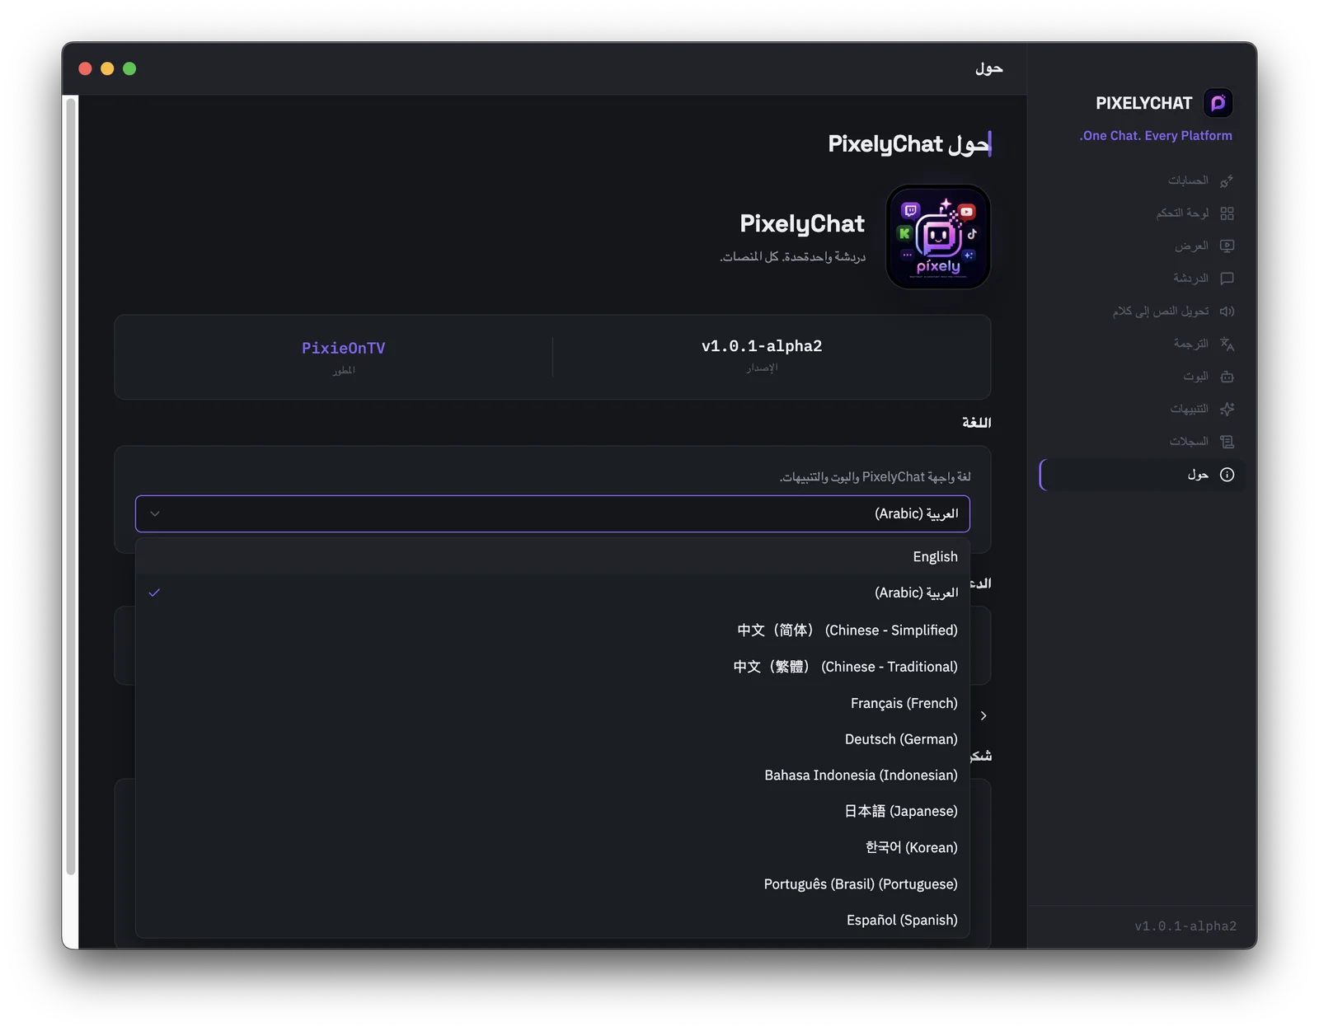Open the Overlay (العرض) monitor icon
The width and height of the screenshot is (1319, 1031).
1227,246
